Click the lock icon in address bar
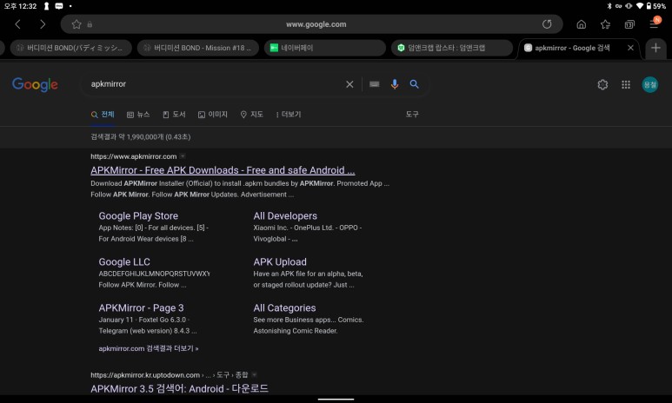The width and height of the screenshot is (672, 403). coord(90,24)
